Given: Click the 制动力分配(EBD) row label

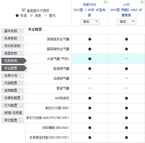Looking at the screenshot, I should point(57,108).
